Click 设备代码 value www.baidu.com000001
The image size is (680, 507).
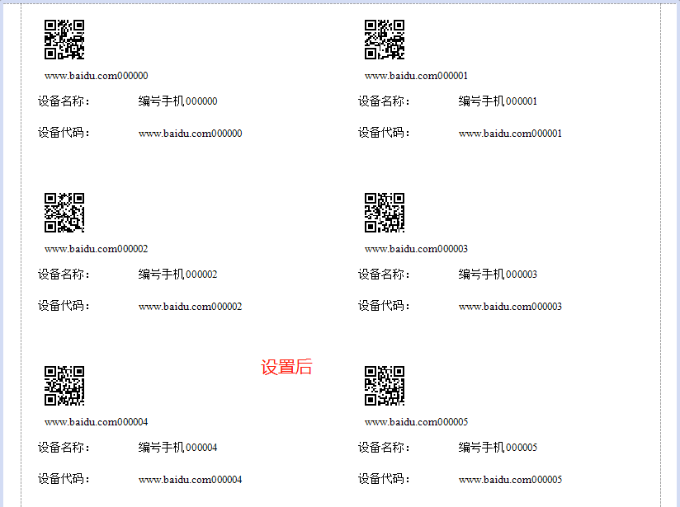(x=511, y=134)
